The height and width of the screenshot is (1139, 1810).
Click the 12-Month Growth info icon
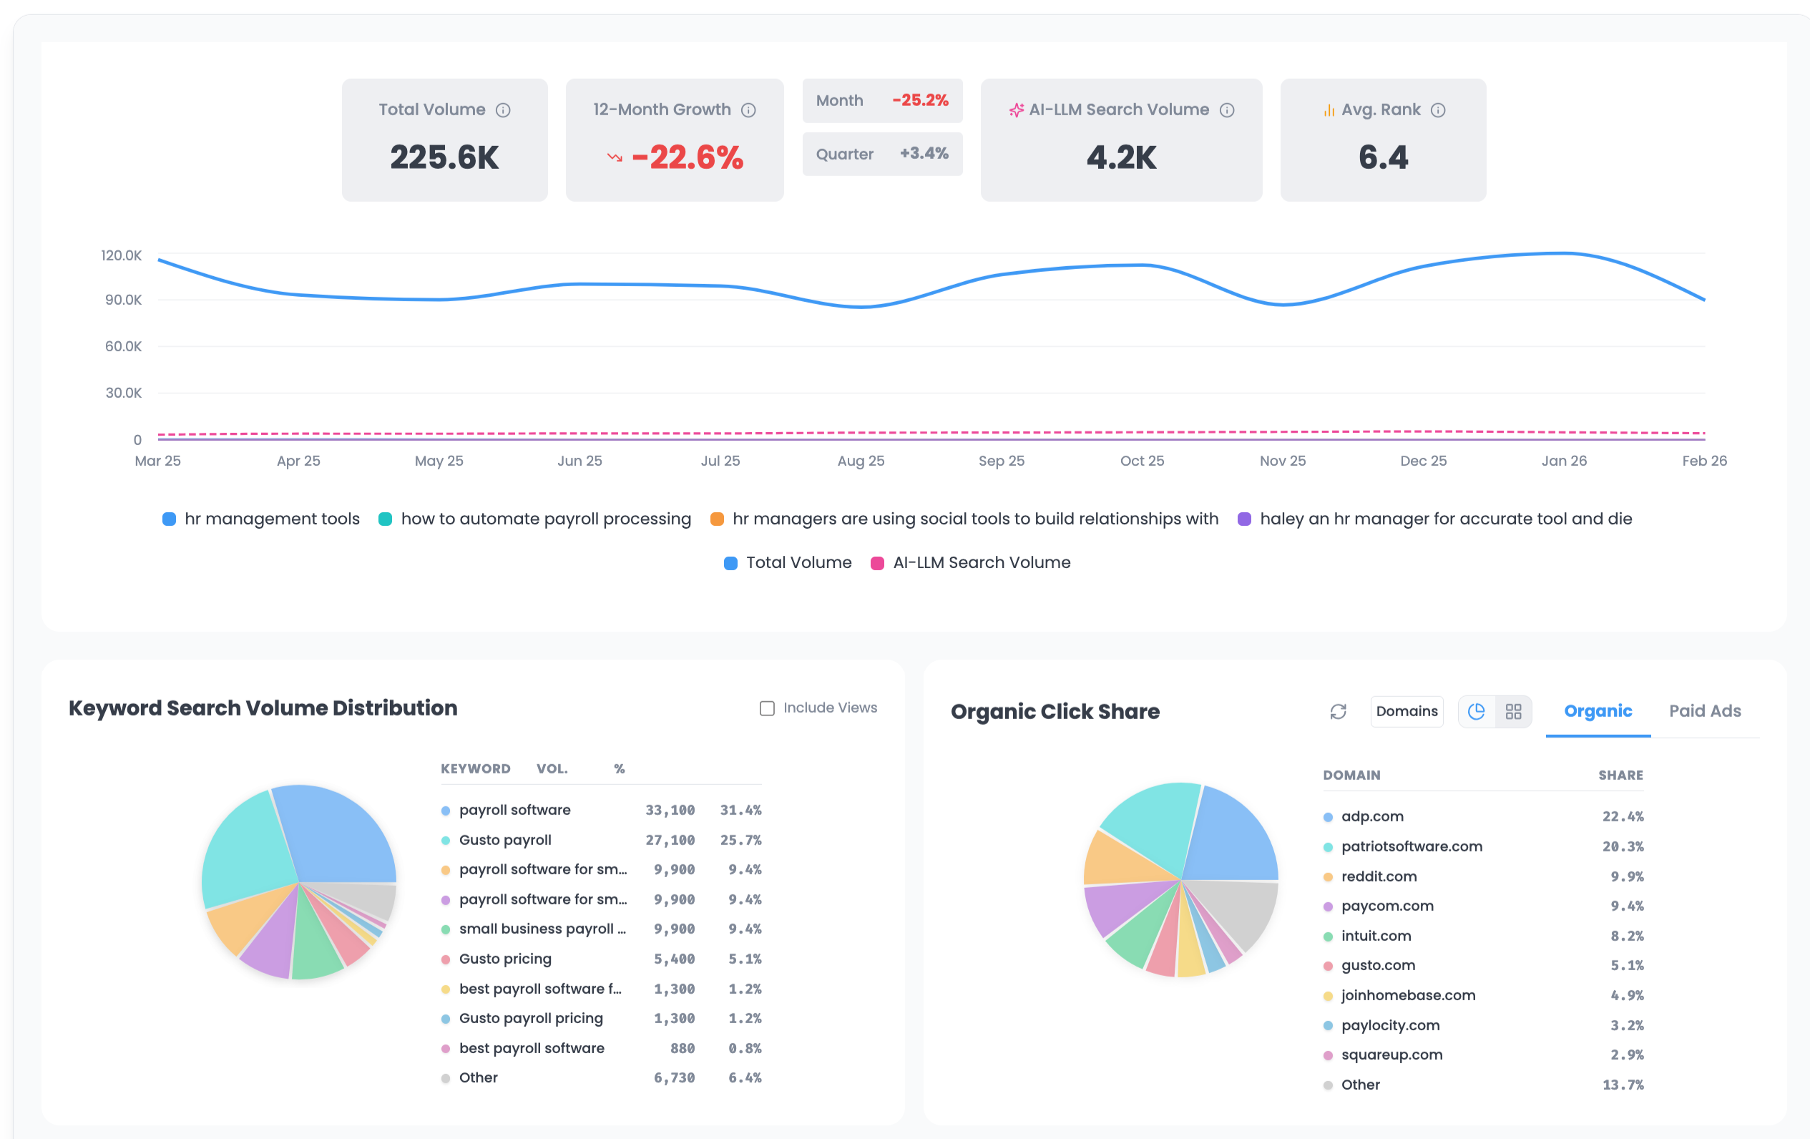coord(748,110)
